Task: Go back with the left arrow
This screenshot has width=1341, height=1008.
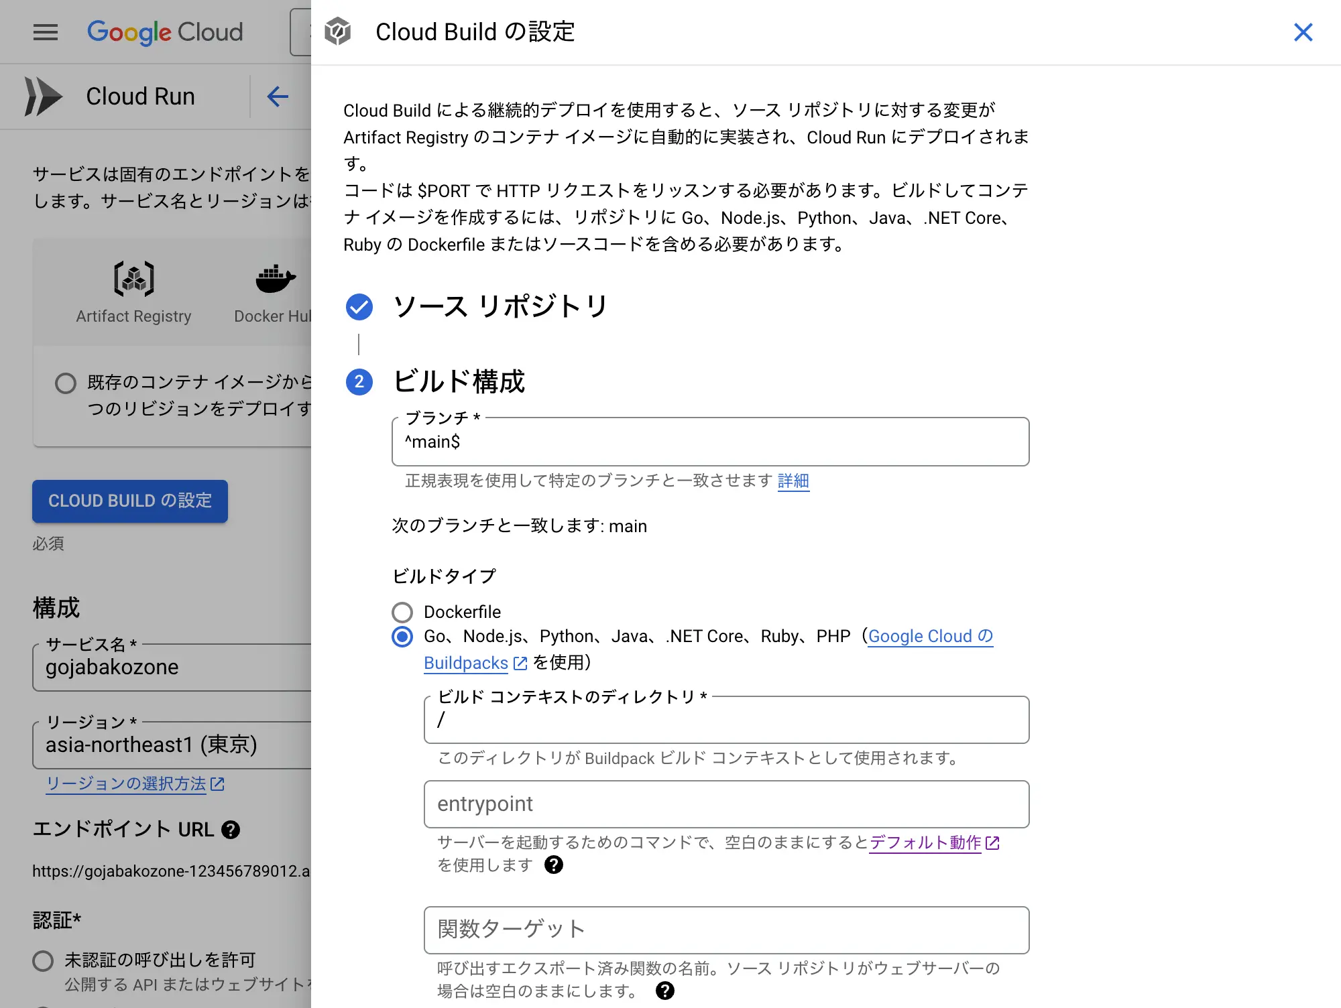Action: pyautogui.click(x=278, y=97)
